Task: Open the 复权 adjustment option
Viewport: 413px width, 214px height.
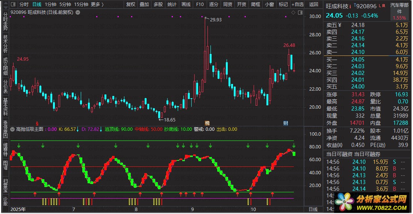Action: [x=131, y=4]
